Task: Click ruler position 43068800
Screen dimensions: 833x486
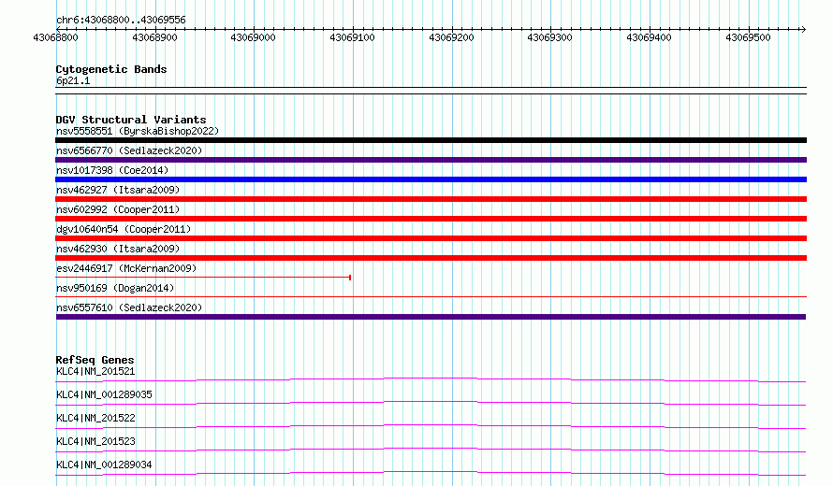Action: point(56,37)
